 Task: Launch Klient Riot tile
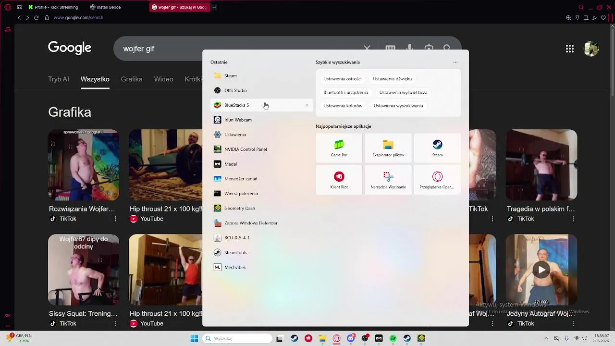[x=339, y=180]
